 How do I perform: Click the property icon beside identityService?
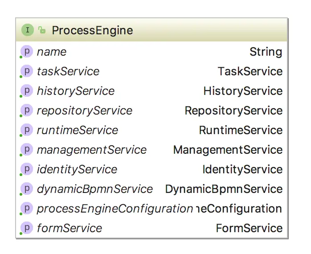27,169
